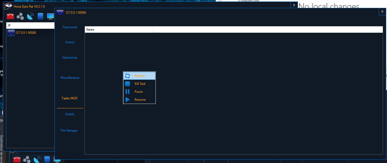
Task: Click the Horus eye logo in the main window title
Action: [x=8, y=6]
